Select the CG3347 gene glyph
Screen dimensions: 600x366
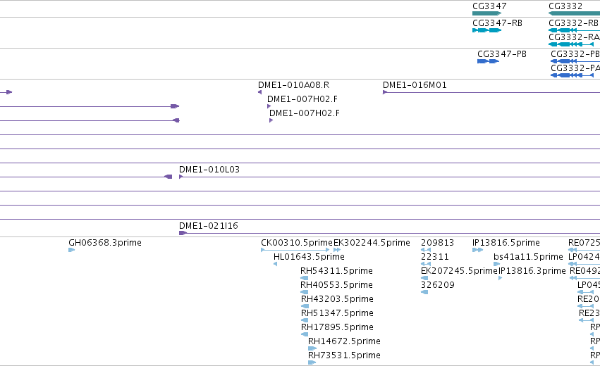[486, 13]
